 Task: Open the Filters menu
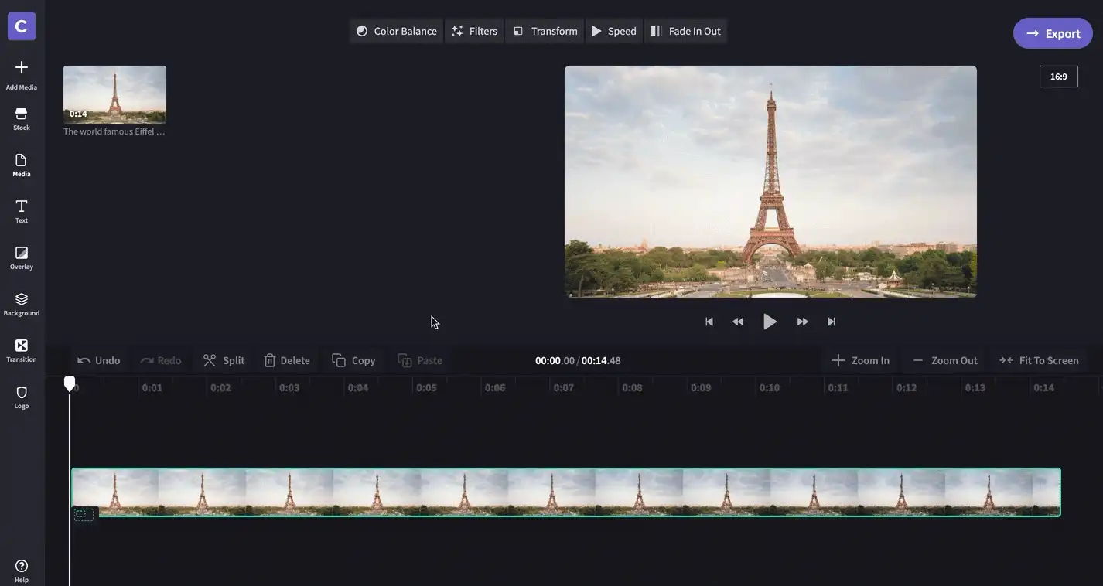pyautogui.click(x=474, y=31)
